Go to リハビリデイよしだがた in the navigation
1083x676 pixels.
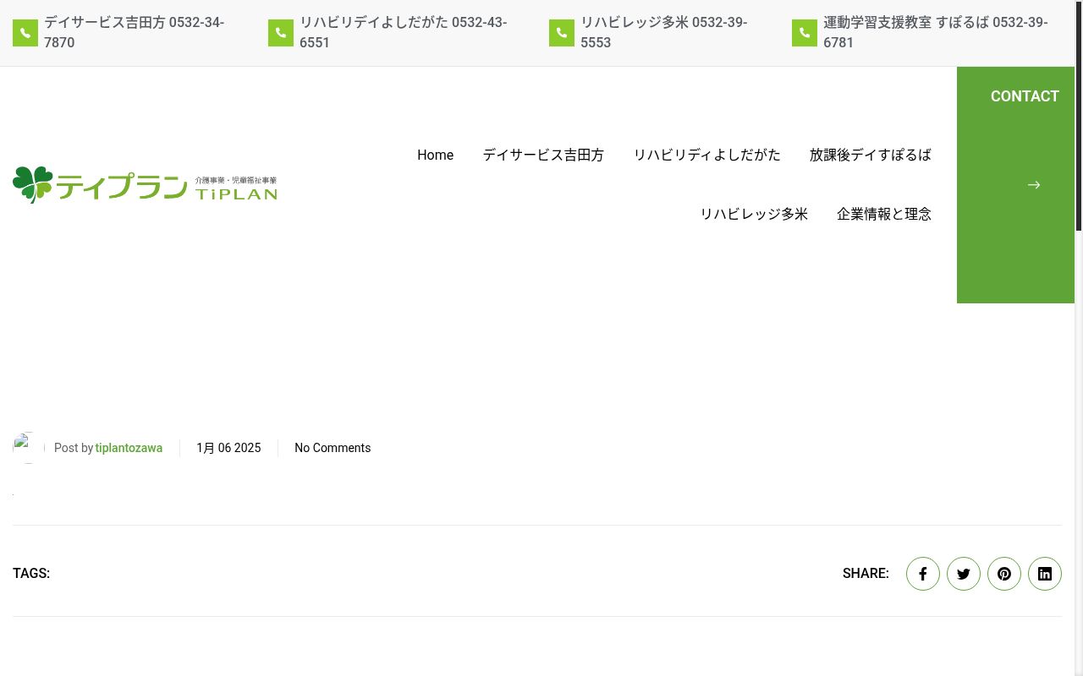706,155
